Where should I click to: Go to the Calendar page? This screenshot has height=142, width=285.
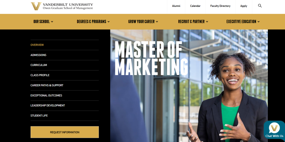[x=195, y=6]
